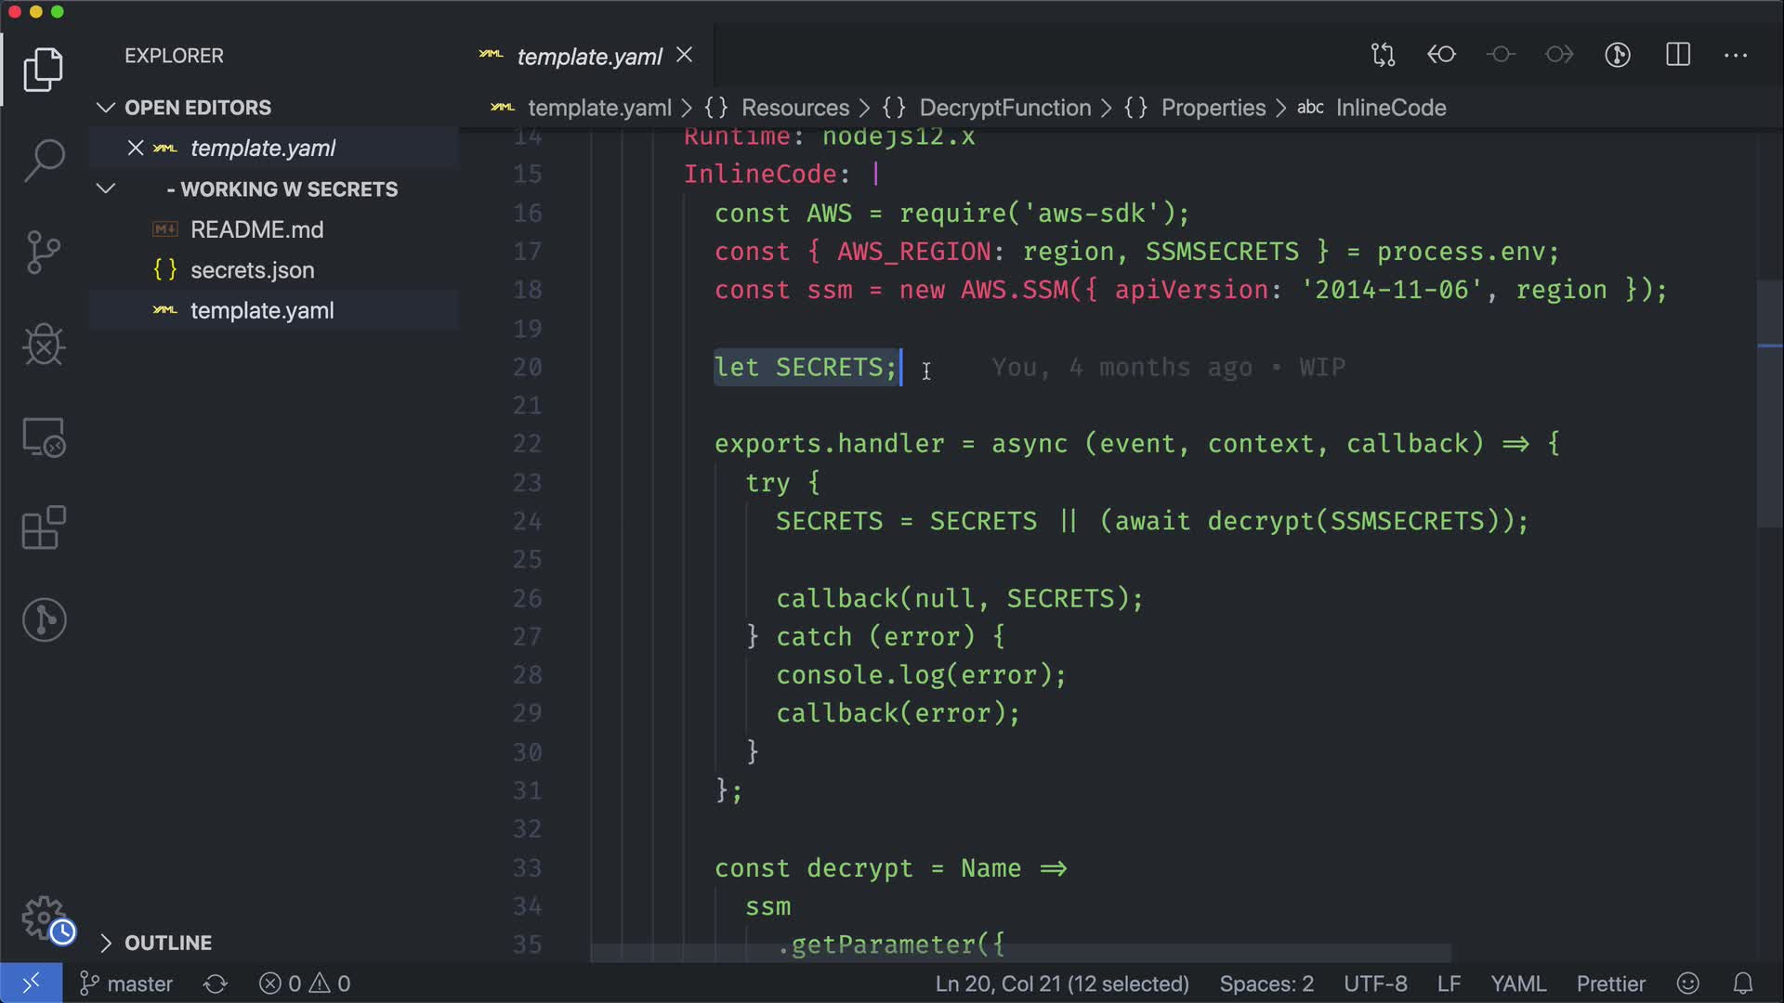Open the Run and Debug view
The height and width of the screenshot is (1003, 1784).
tap(44, 345)
